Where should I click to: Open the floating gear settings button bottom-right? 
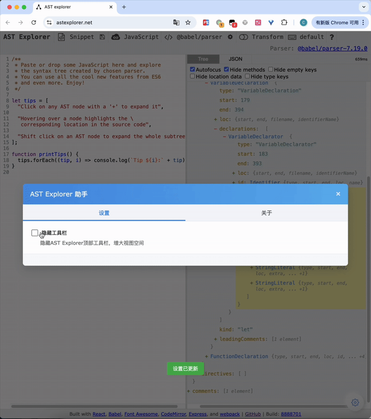click(355, 403)
